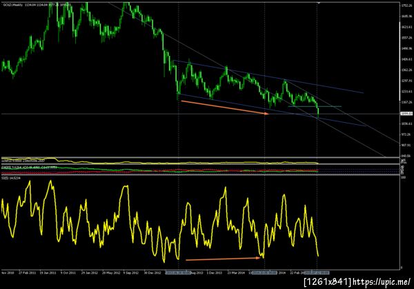Click the highlighted current price tag 1099.03
The height and width of the screenshot is (289, 414).
[406, 114]
